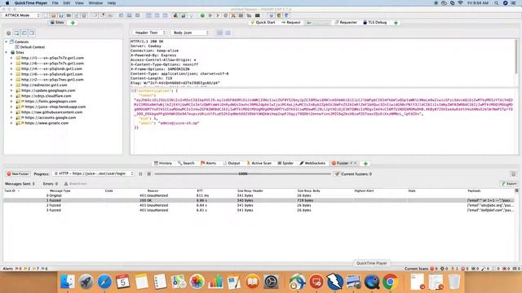
Task: Toggle the split header/body view icon
Action: click(x=219, y=33)
